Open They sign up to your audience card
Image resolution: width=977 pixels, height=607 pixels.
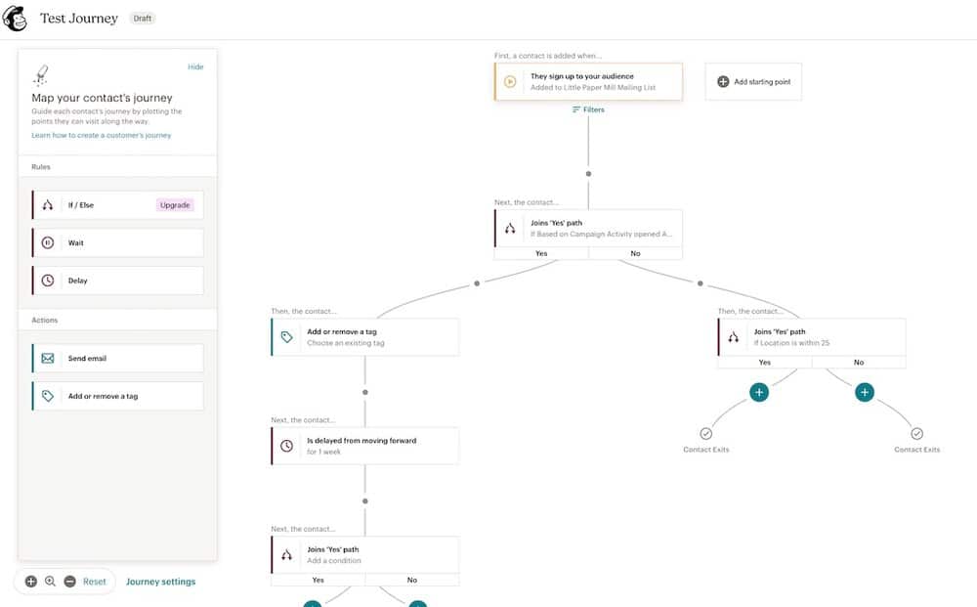588,82
